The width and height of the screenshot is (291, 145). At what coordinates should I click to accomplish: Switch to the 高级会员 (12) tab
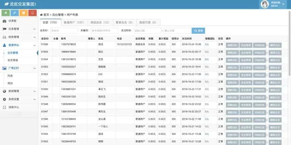[x=100, y=22]
